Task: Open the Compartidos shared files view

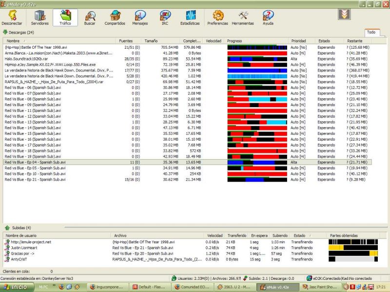Action: click(x=115, y=18)
